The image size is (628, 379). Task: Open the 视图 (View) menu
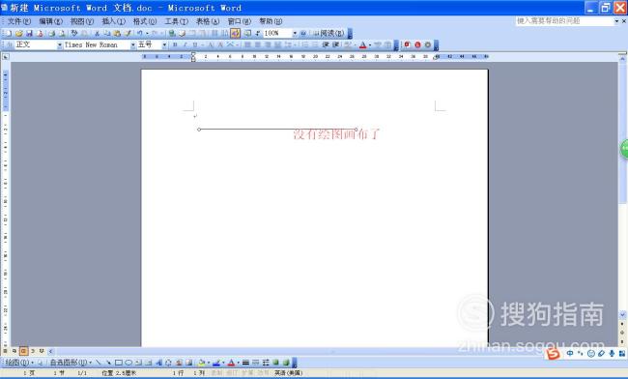pyautogui.click(x=82, y=21)
